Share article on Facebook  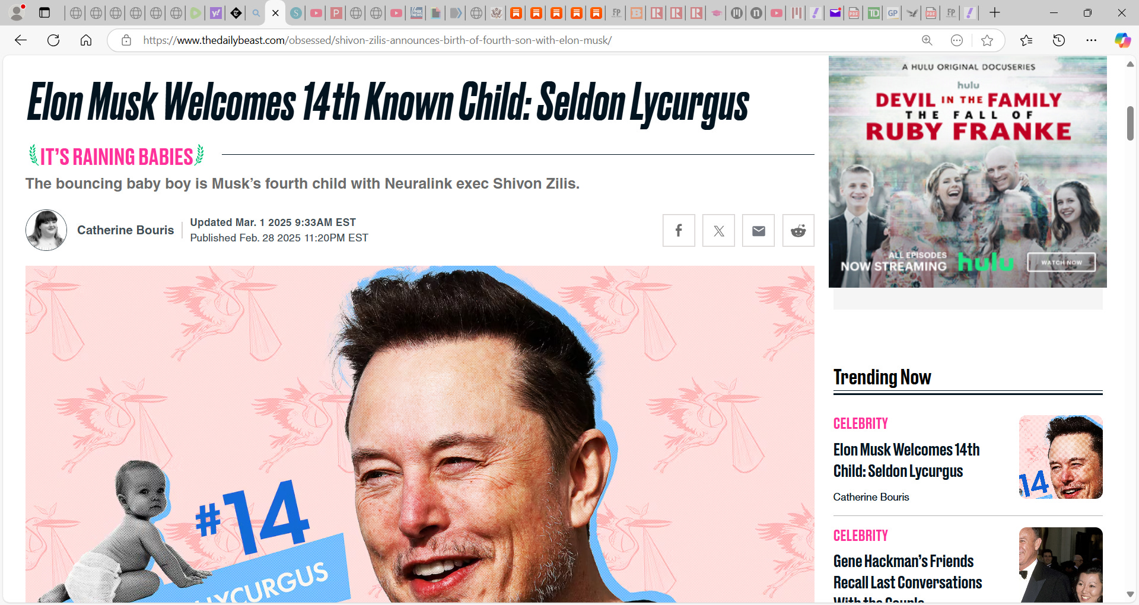[679, 230]
